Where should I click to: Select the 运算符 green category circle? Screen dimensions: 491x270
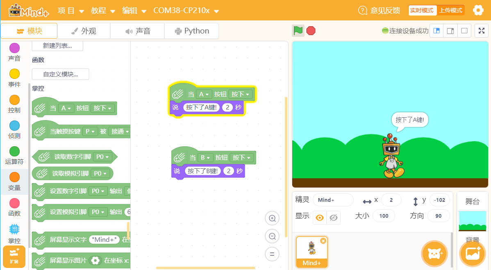tap(14, 152)
